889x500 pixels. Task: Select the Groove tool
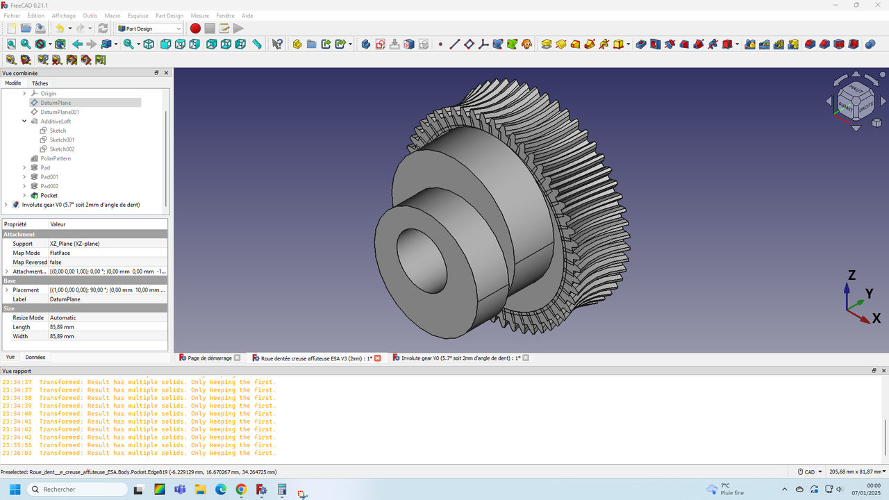pos(670,44)
